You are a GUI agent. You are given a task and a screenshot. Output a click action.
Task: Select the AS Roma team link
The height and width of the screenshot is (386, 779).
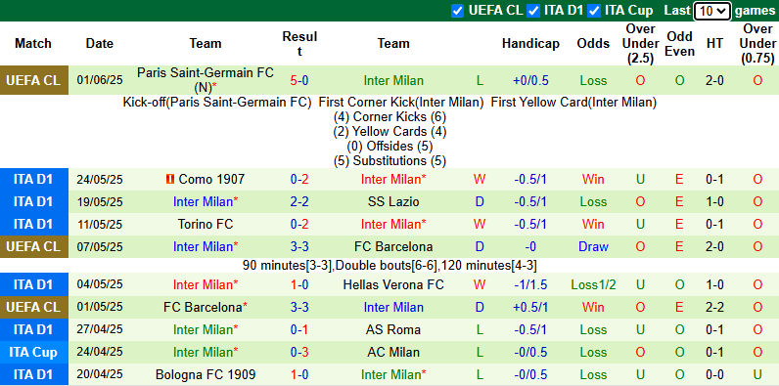coord(393,330)
